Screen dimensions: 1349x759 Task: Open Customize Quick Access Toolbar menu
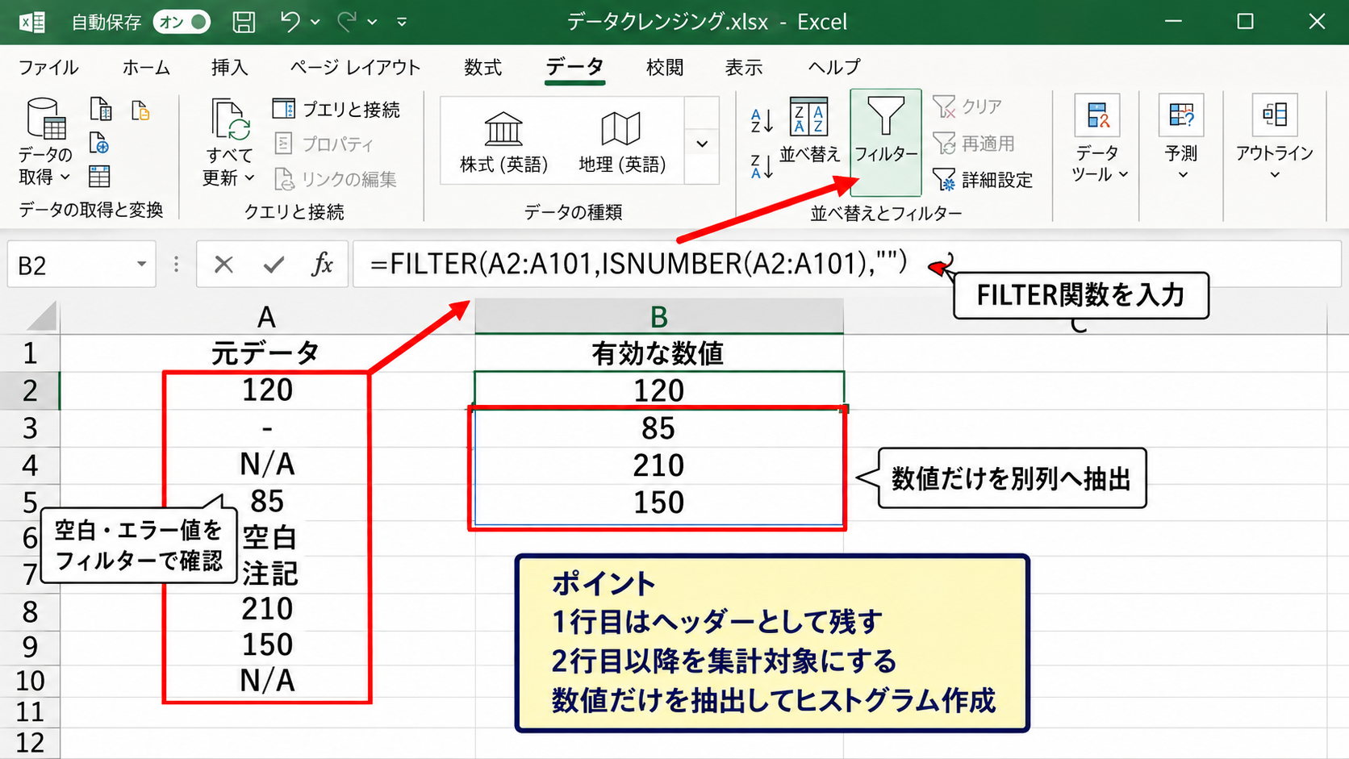(x=402, y=23)
